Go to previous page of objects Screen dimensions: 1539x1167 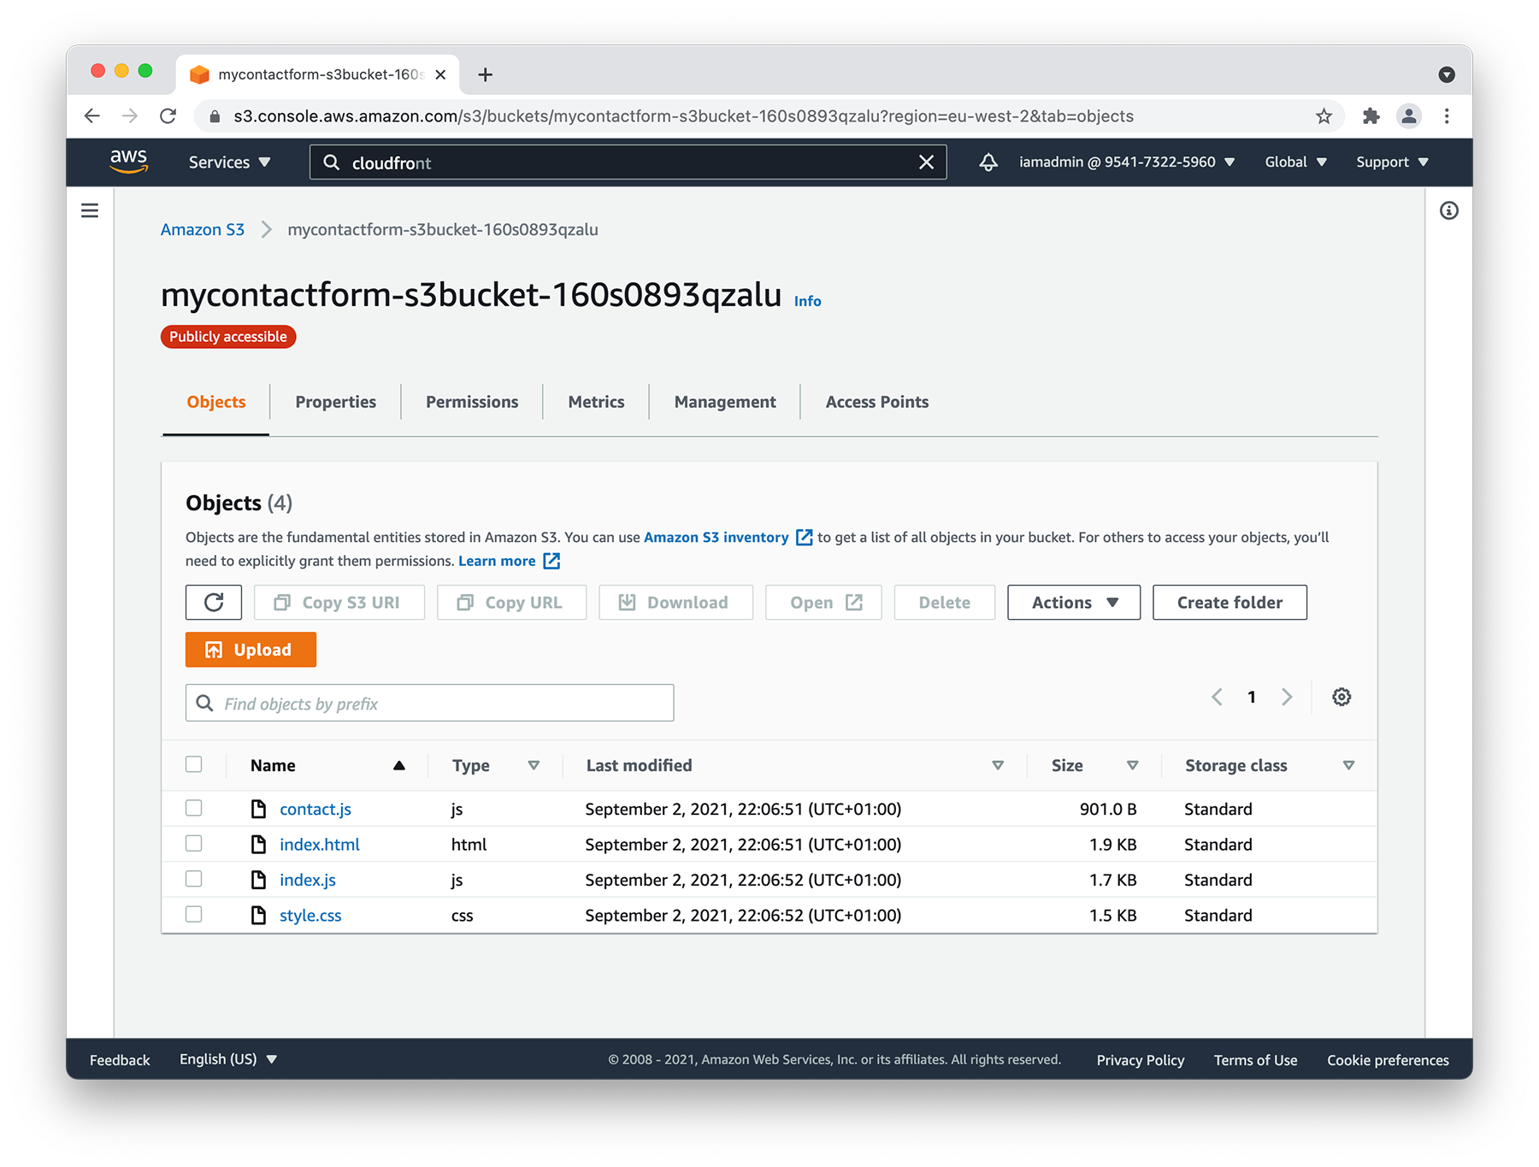pos(1217,697)
